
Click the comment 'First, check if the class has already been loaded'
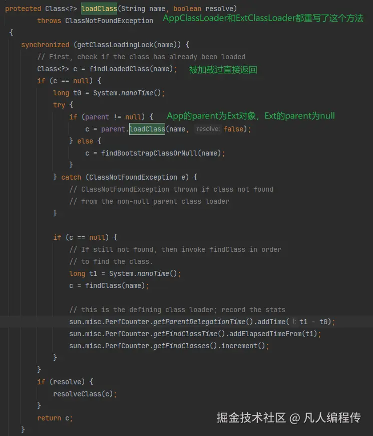(x=141, y=57)
